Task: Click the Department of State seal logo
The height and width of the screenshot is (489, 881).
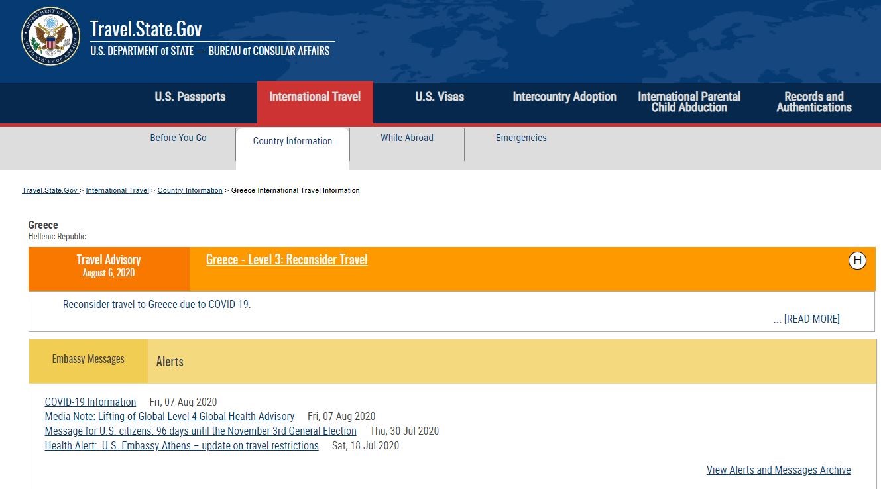Action: click(x=50, y=36)
